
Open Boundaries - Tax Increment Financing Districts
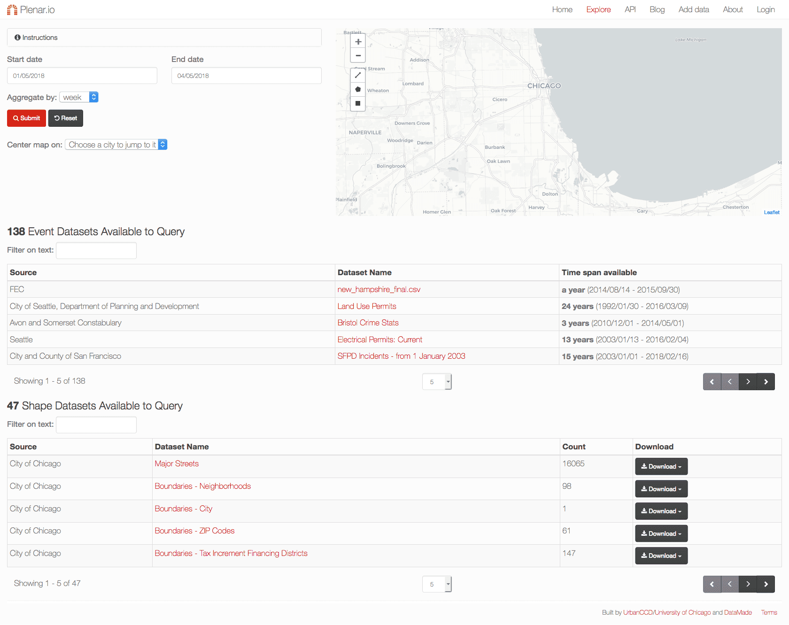231,554
